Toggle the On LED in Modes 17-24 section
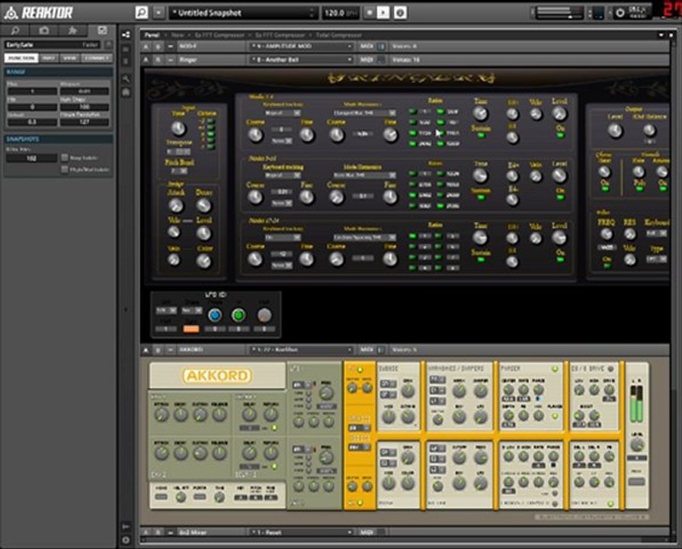Viewport: 682px width, 549px height. (560, 260)
